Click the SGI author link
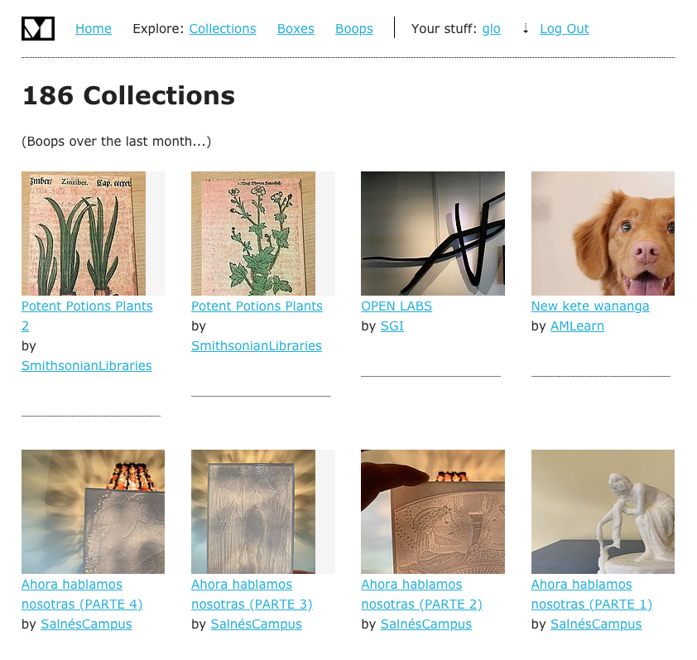This screenshot has width=697, height=660. click(392, 325)
